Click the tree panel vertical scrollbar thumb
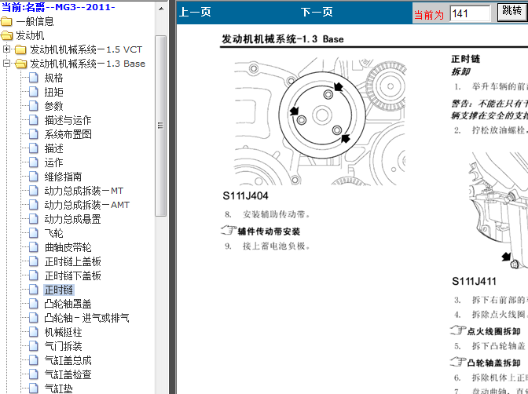 [161, 126]
